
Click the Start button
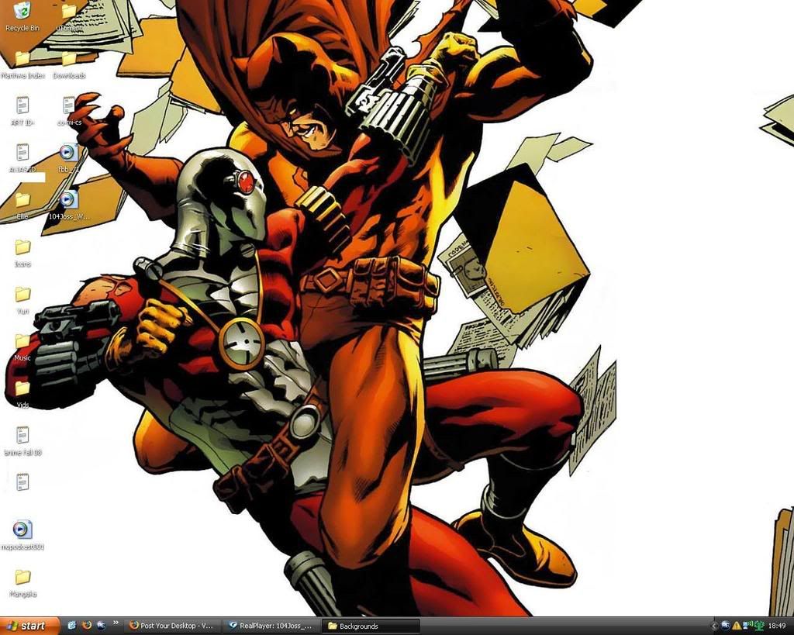[x=29, y=626]
